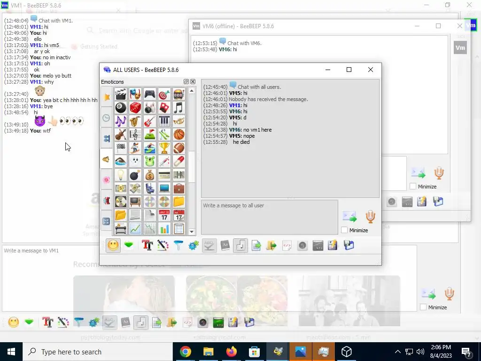Insert the gold trophy emoticon
Image resolution: width=481 pixels, height=361 pixels.
[164, 148]
